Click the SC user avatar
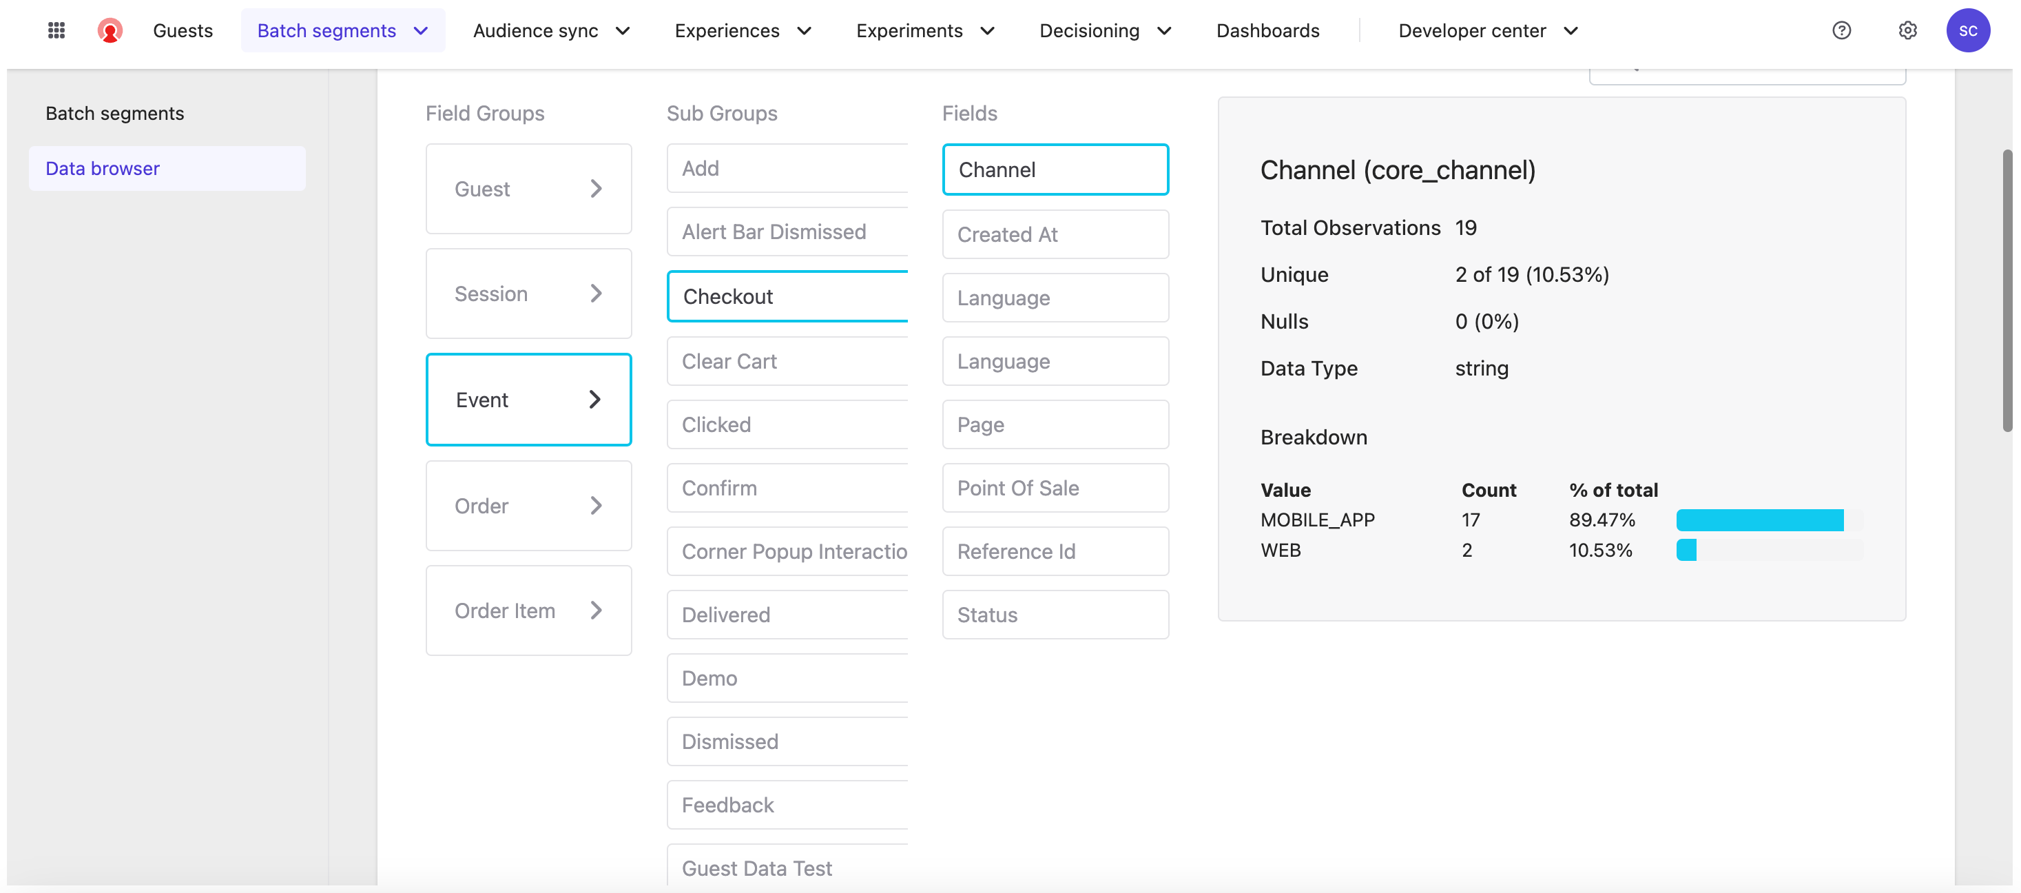The height and width of the screenshot is (893, 2021). pos(1967,30)
